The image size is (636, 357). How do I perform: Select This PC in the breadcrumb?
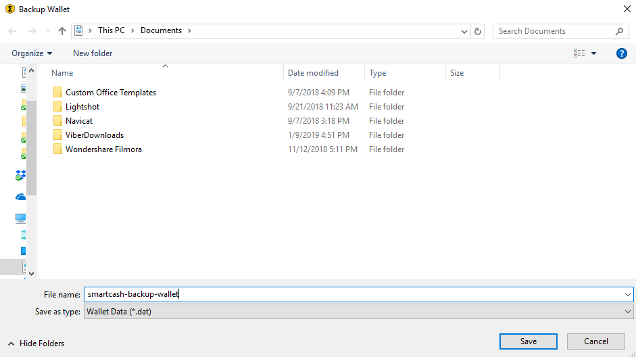tap(112, 30)
